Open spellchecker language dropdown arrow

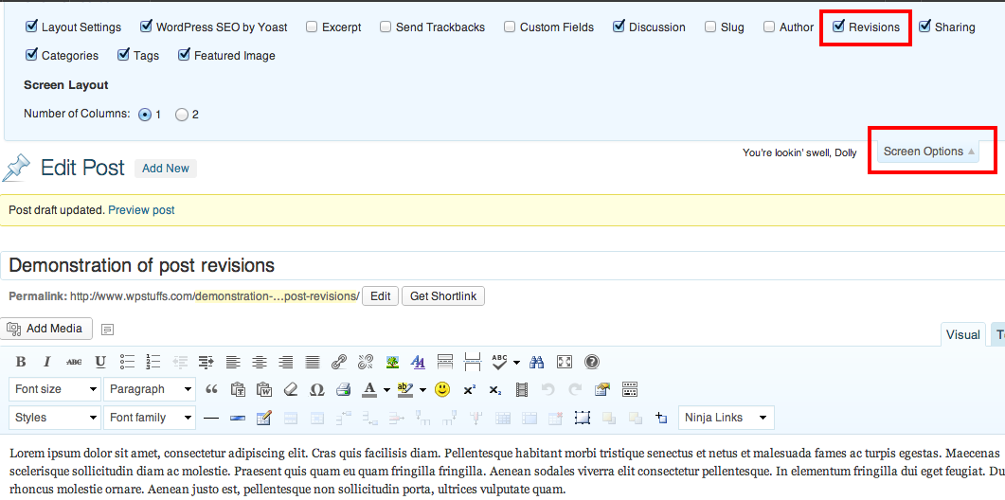pyautogui.click(x=516, y=363)
